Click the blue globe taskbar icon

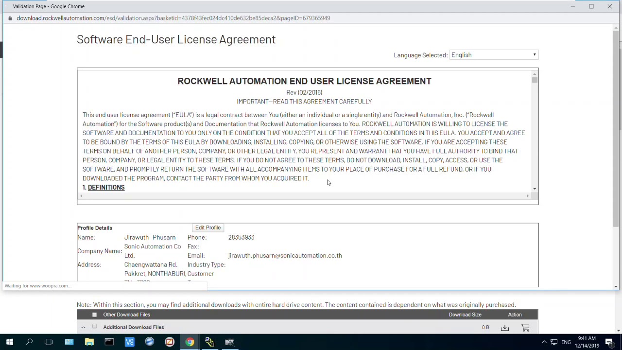tap(149, 342)
